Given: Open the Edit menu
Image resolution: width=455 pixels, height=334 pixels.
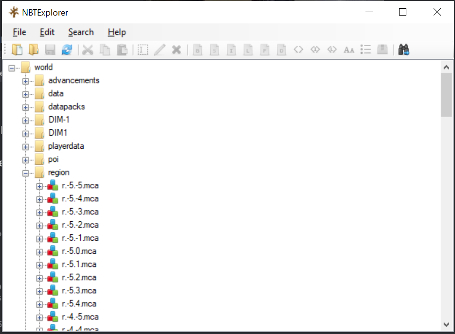Looking at the screenshot, I should (47, 32).
